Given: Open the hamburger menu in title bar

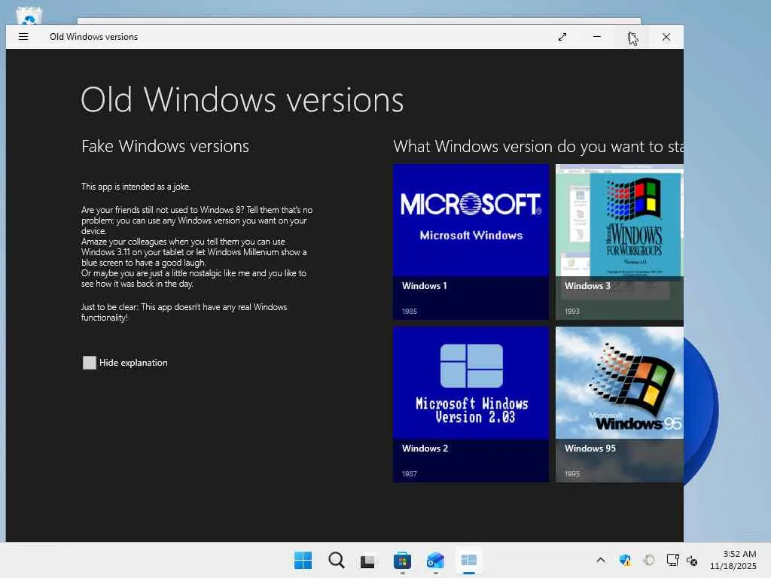Looking at the screenshot, I should point(23,37).
